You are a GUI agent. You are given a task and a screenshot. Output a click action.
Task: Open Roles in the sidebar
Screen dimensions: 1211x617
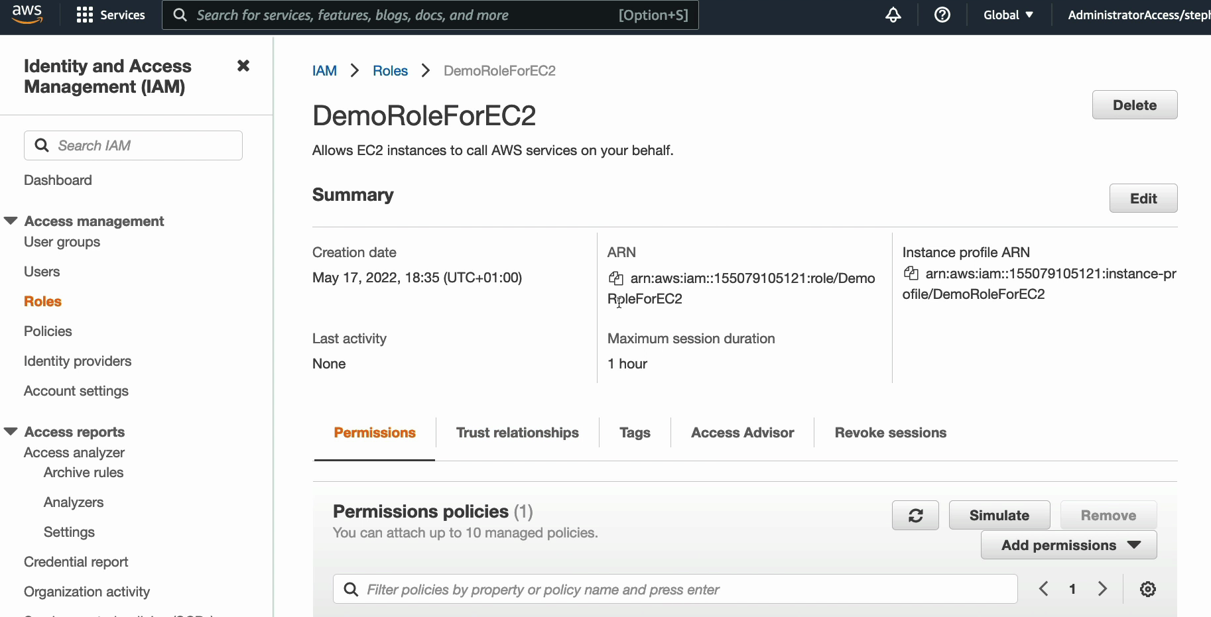point(42,302)
